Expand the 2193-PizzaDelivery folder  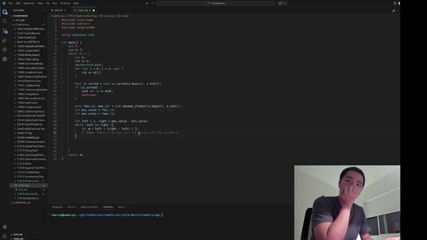(28, 198)
